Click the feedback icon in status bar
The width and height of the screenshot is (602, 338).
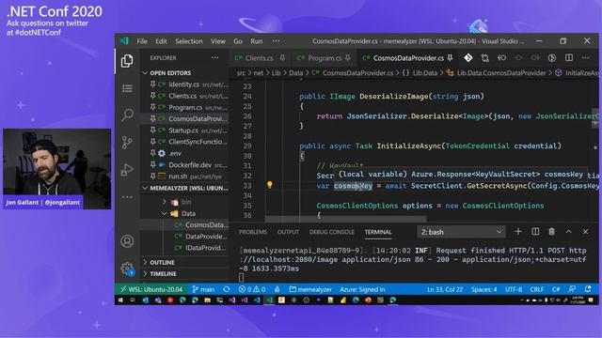pos(572,289)
